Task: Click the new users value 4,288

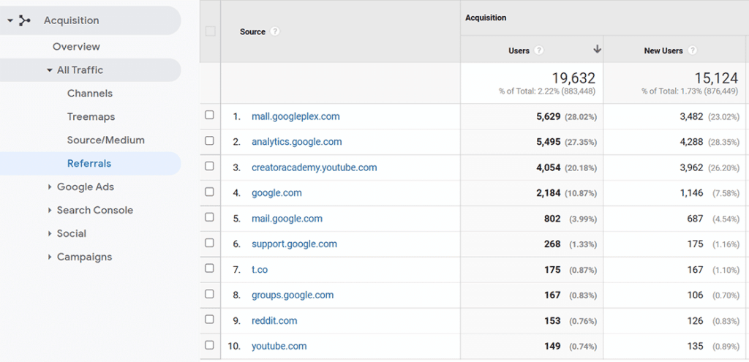Action: 691,142
